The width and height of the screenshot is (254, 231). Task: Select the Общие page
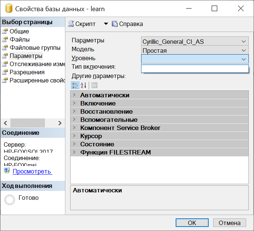point(19,31)
